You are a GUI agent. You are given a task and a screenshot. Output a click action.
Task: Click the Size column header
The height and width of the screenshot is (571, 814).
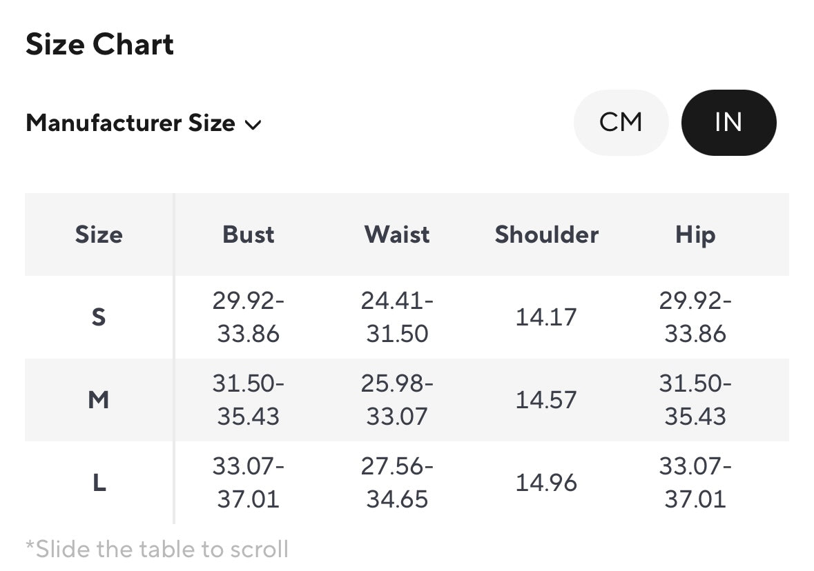[x=99, y=234]
